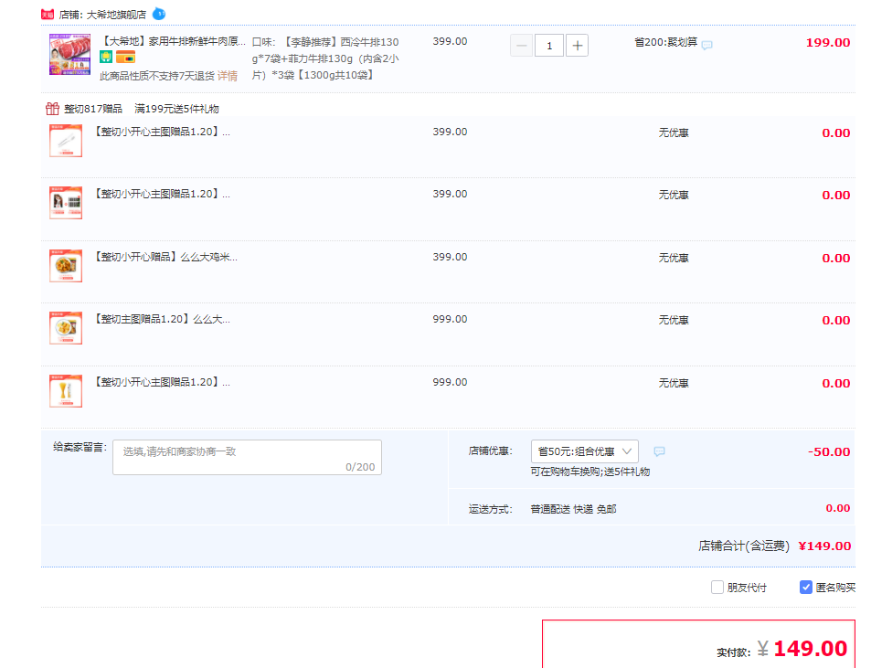Click the 口味 flavor description text
The image size is (871, 668).
click(325, 58)
